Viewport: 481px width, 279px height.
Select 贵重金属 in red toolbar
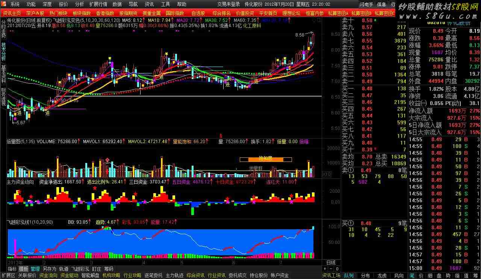pos(151,13)
